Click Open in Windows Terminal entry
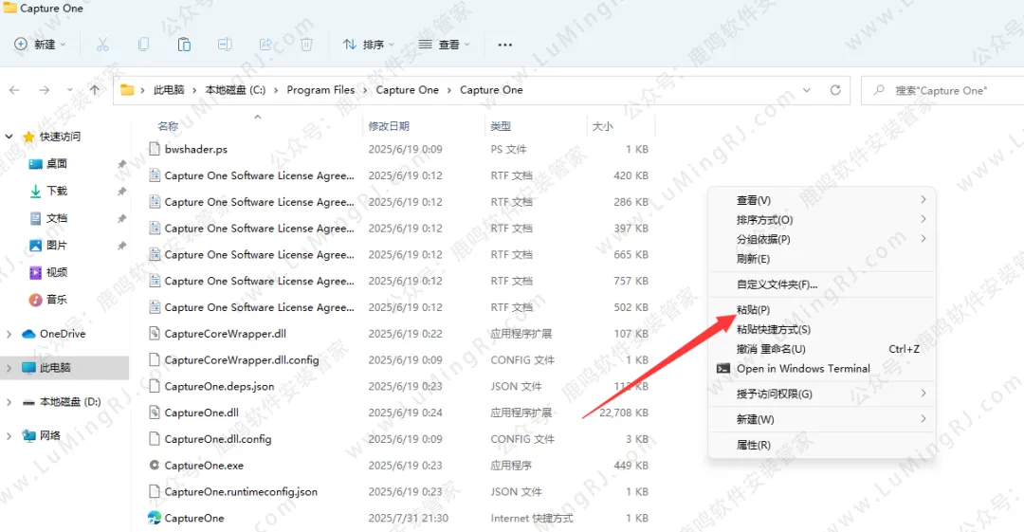 click(802, 369)
